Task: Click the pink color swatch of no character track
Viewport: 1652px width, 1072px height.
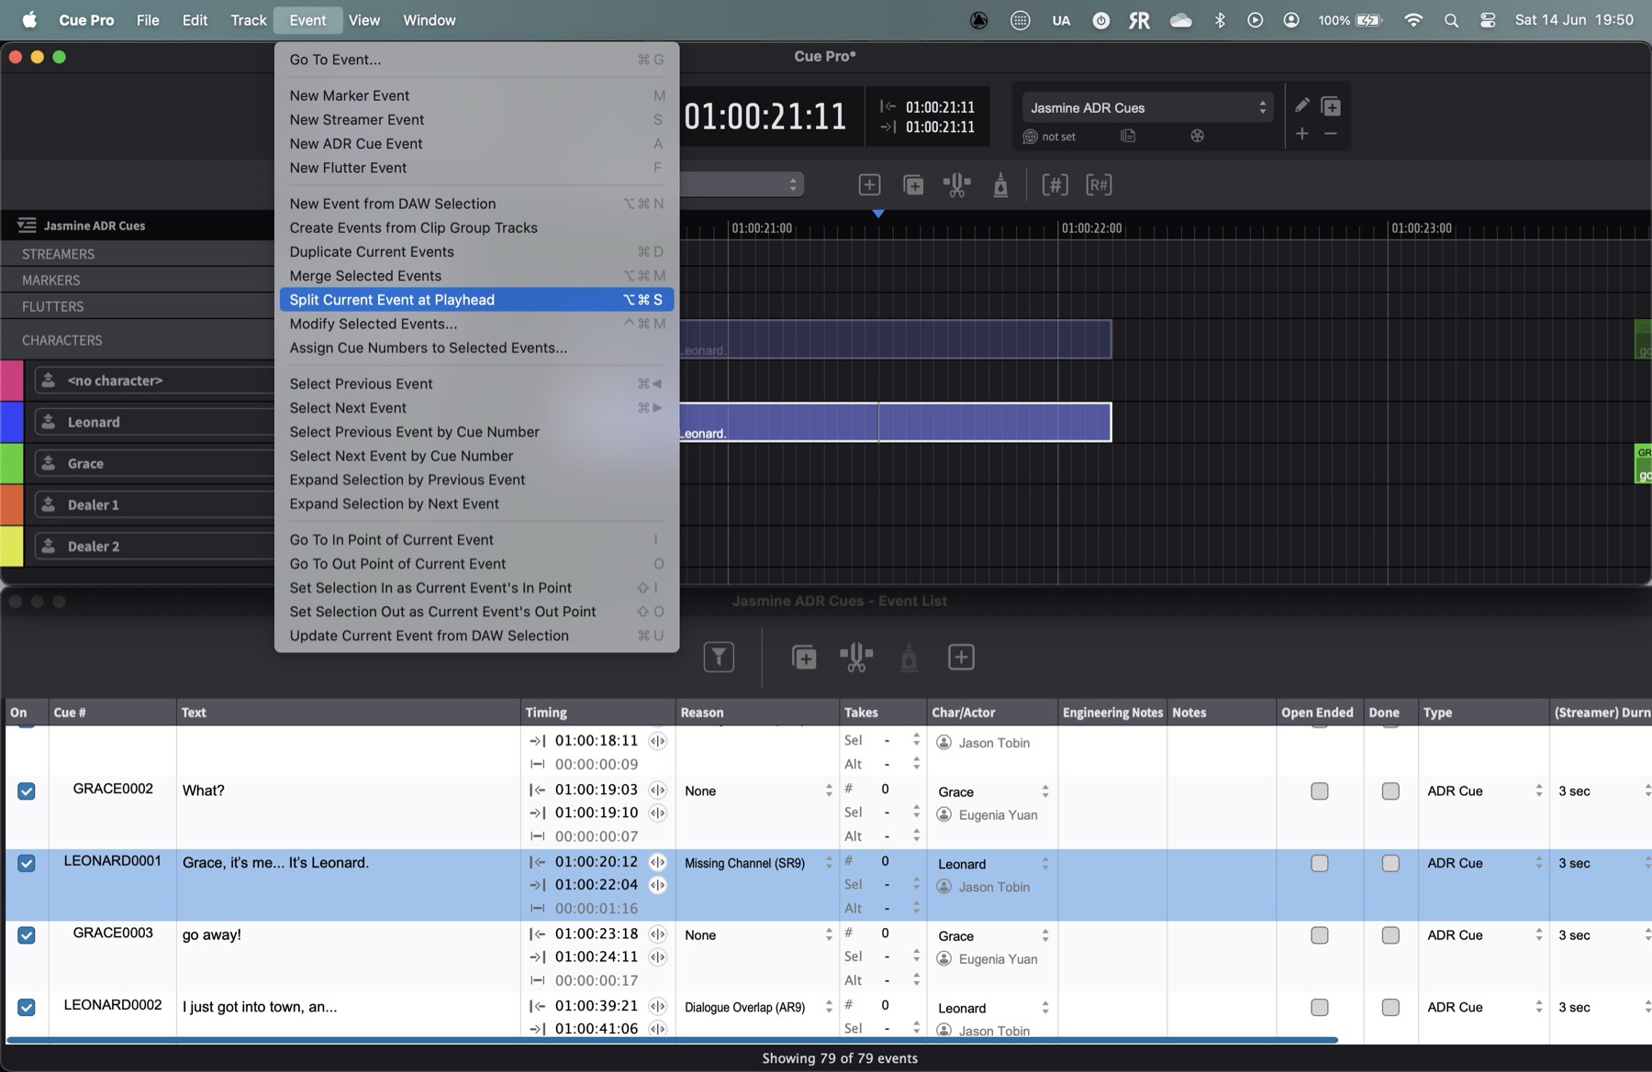Action: 12,381
